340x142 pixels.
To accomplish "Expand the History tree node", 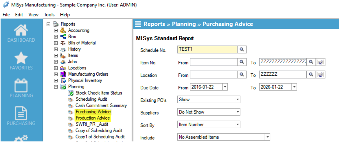I will point(56,49).
